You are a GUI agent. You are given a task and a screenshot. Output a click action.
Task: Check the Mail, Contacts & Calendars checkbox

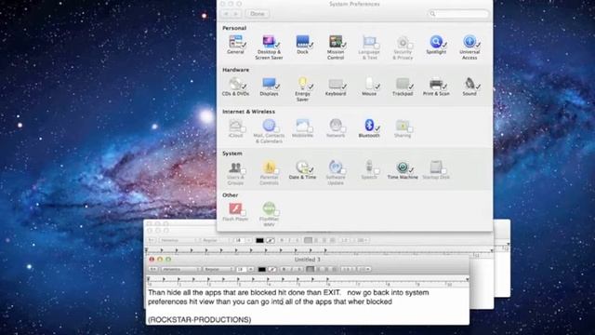277,129
